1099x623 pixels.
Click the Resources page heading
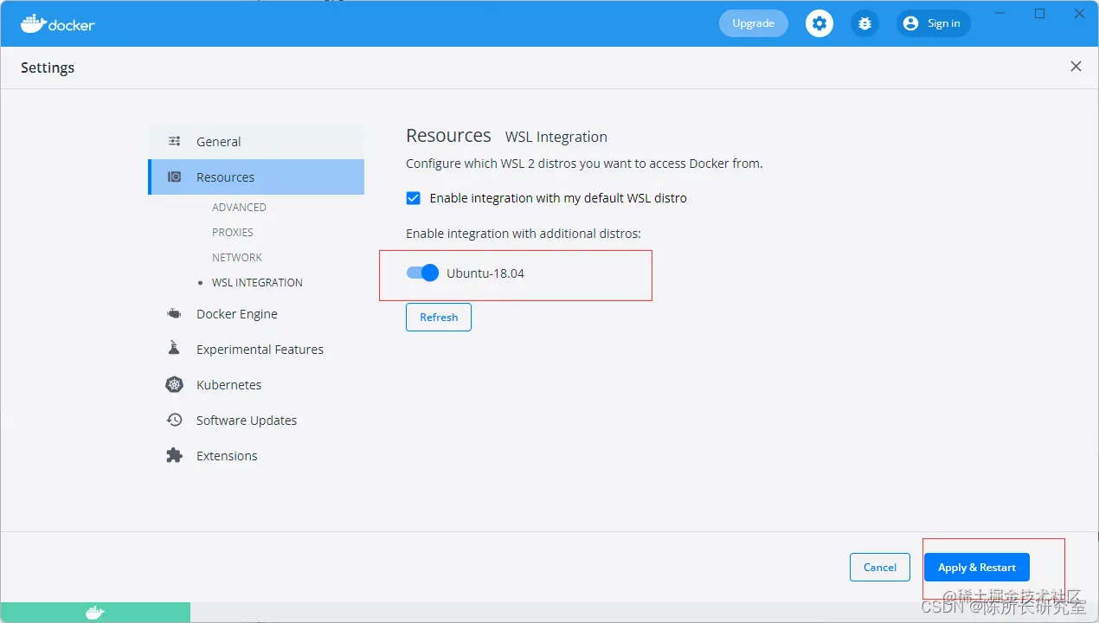tap(448, 136)
